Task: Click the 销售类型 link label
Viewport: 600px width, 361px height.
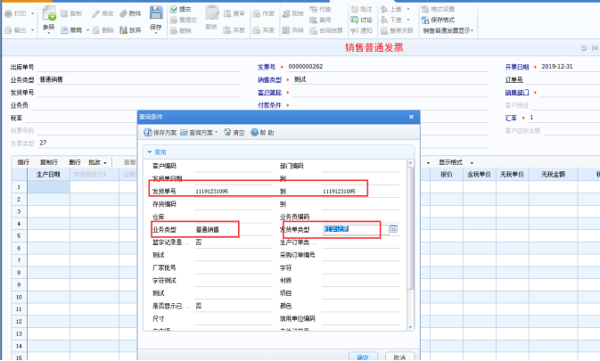Action: pyautogui.click(x=269, y=79)
